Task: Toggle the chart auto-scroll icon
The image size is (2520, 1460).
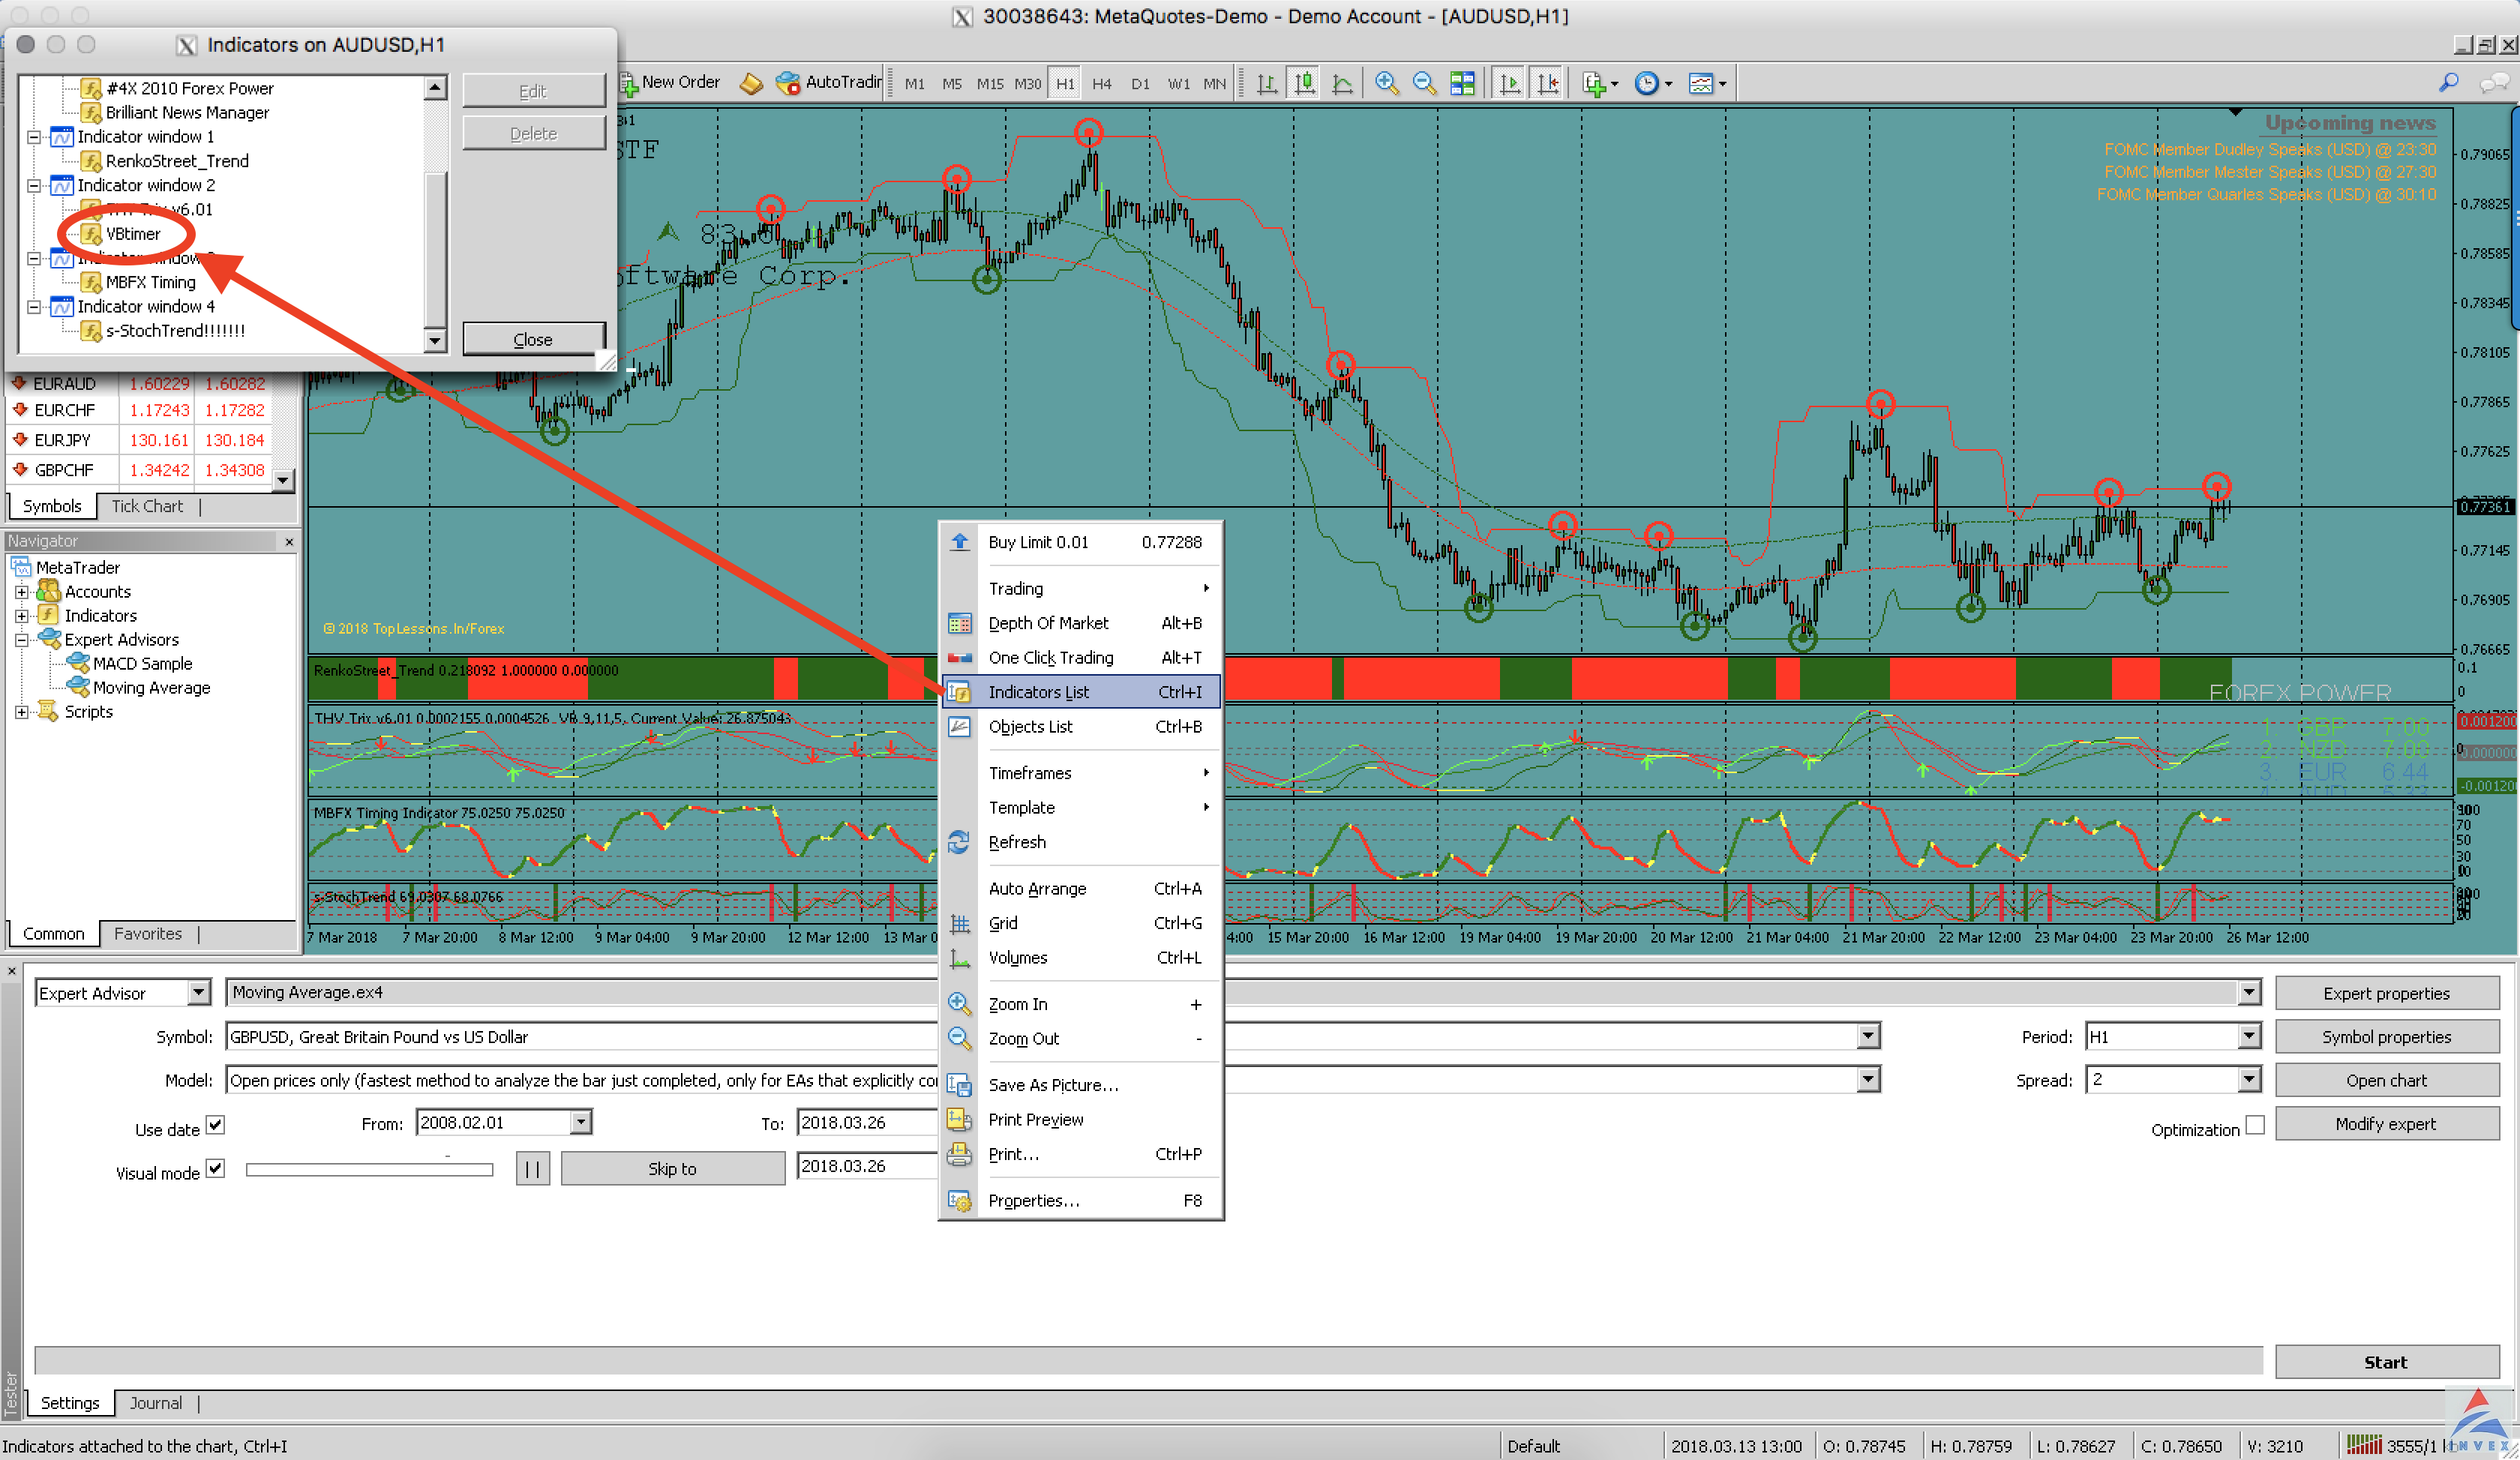Action: tap(1510, 83)
